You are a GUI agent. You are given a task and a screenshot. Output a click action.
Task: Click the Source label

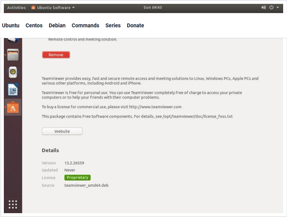(48, 185)
